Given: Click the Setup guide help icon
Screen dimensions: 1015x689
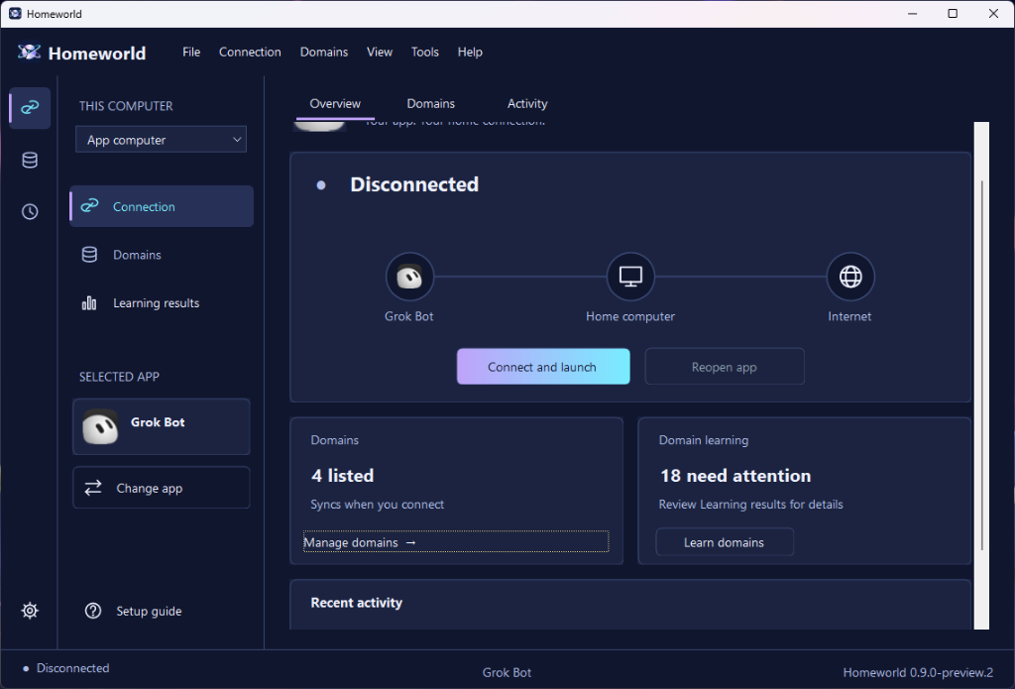Looking at the screenshot, I should click(x=93, y=611).
